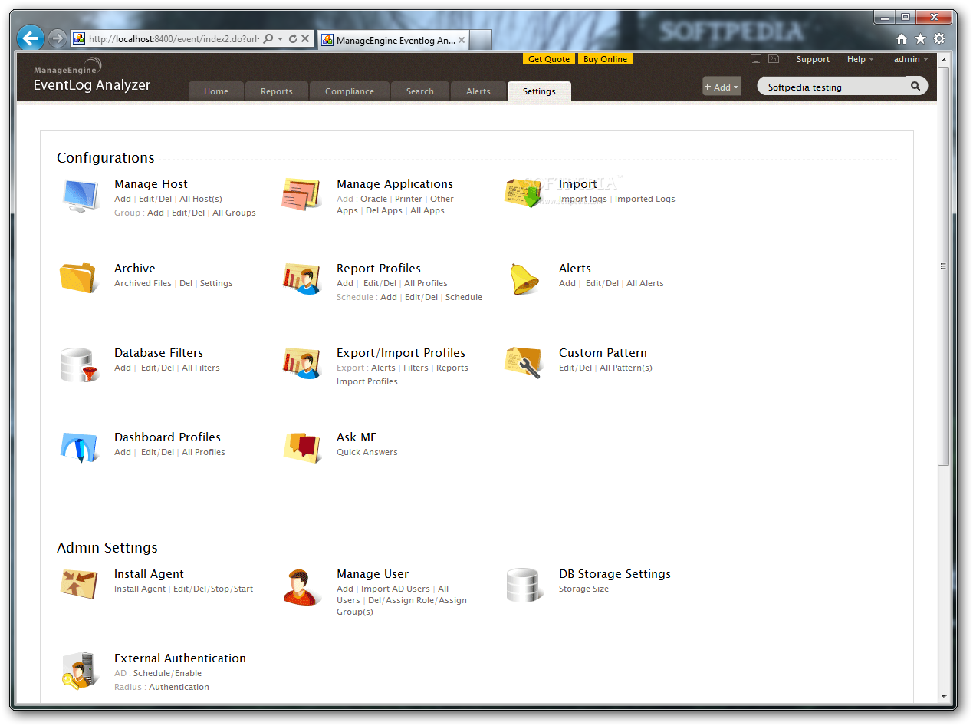The image size is (973, 726).
Task: Open the Archive folder icon
Action: [79, 278]
